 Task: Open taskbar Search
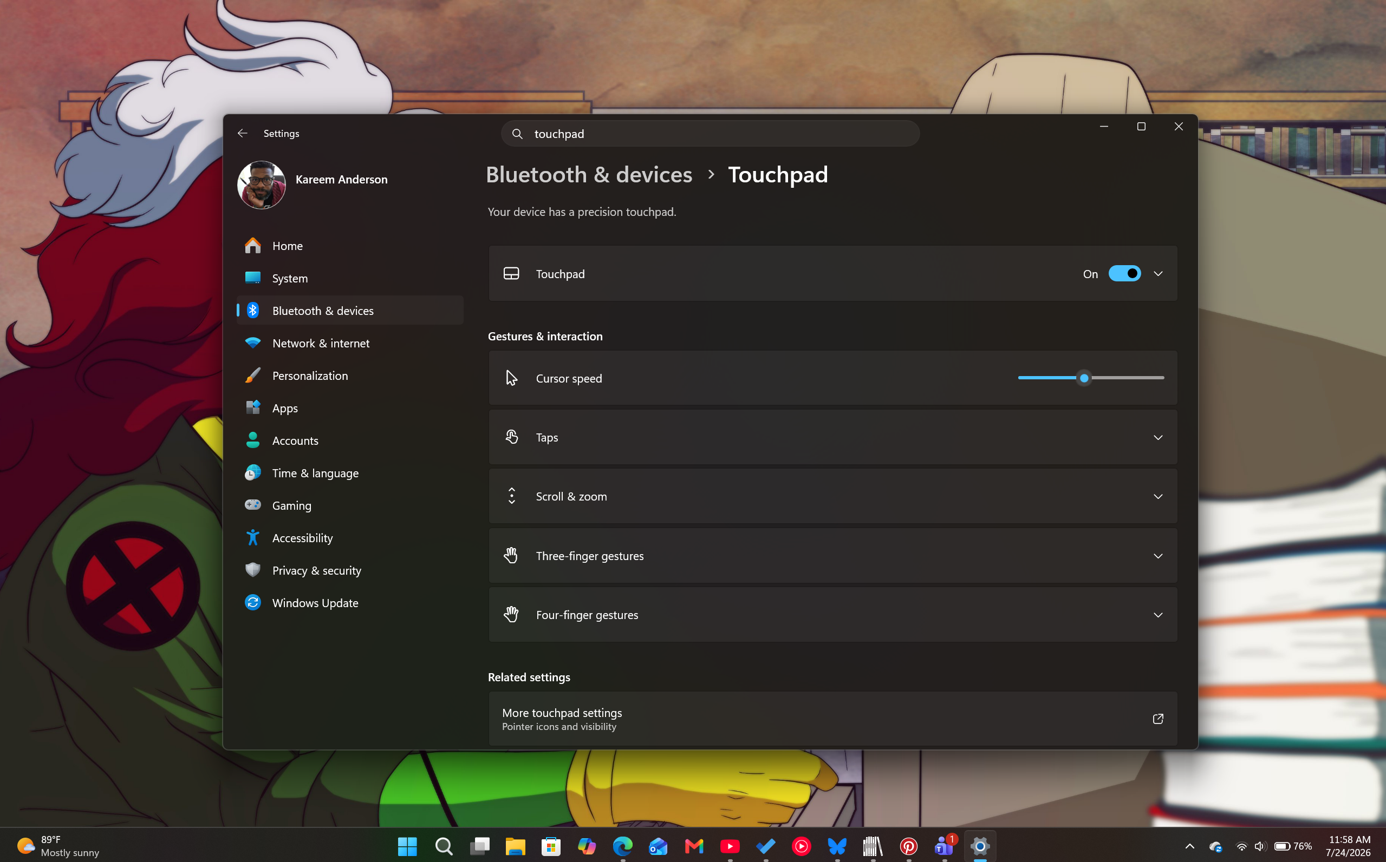[x=444, y=847]
